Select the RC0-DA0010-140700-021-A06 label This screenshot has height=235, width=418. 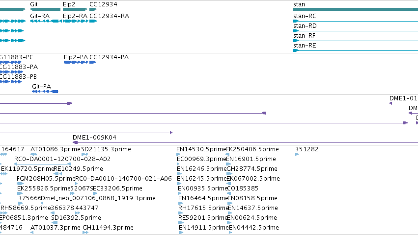pyautogui.click(x=123, y=179)
